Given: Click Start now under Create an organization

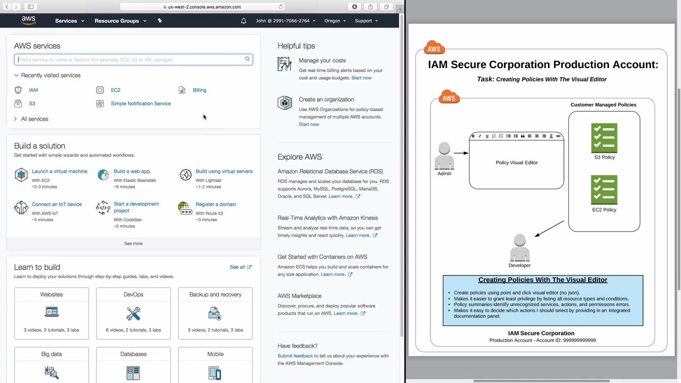Looking at the screenshot, I should (x=309, y=124).
